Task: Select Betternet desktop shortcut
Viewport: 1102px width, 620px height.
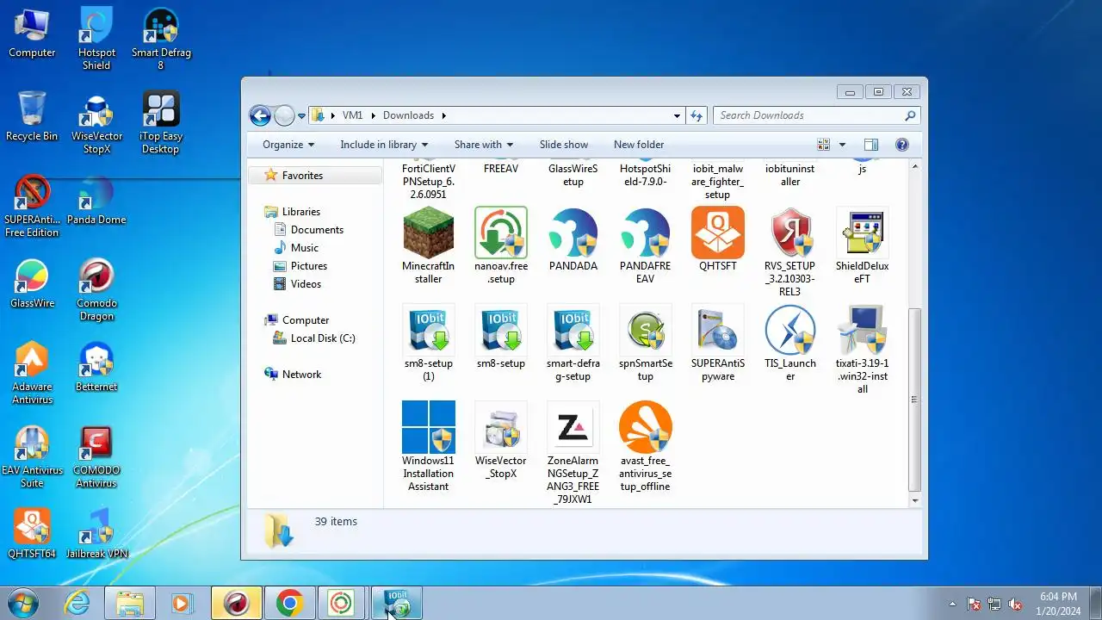Action: pos(96,367)
